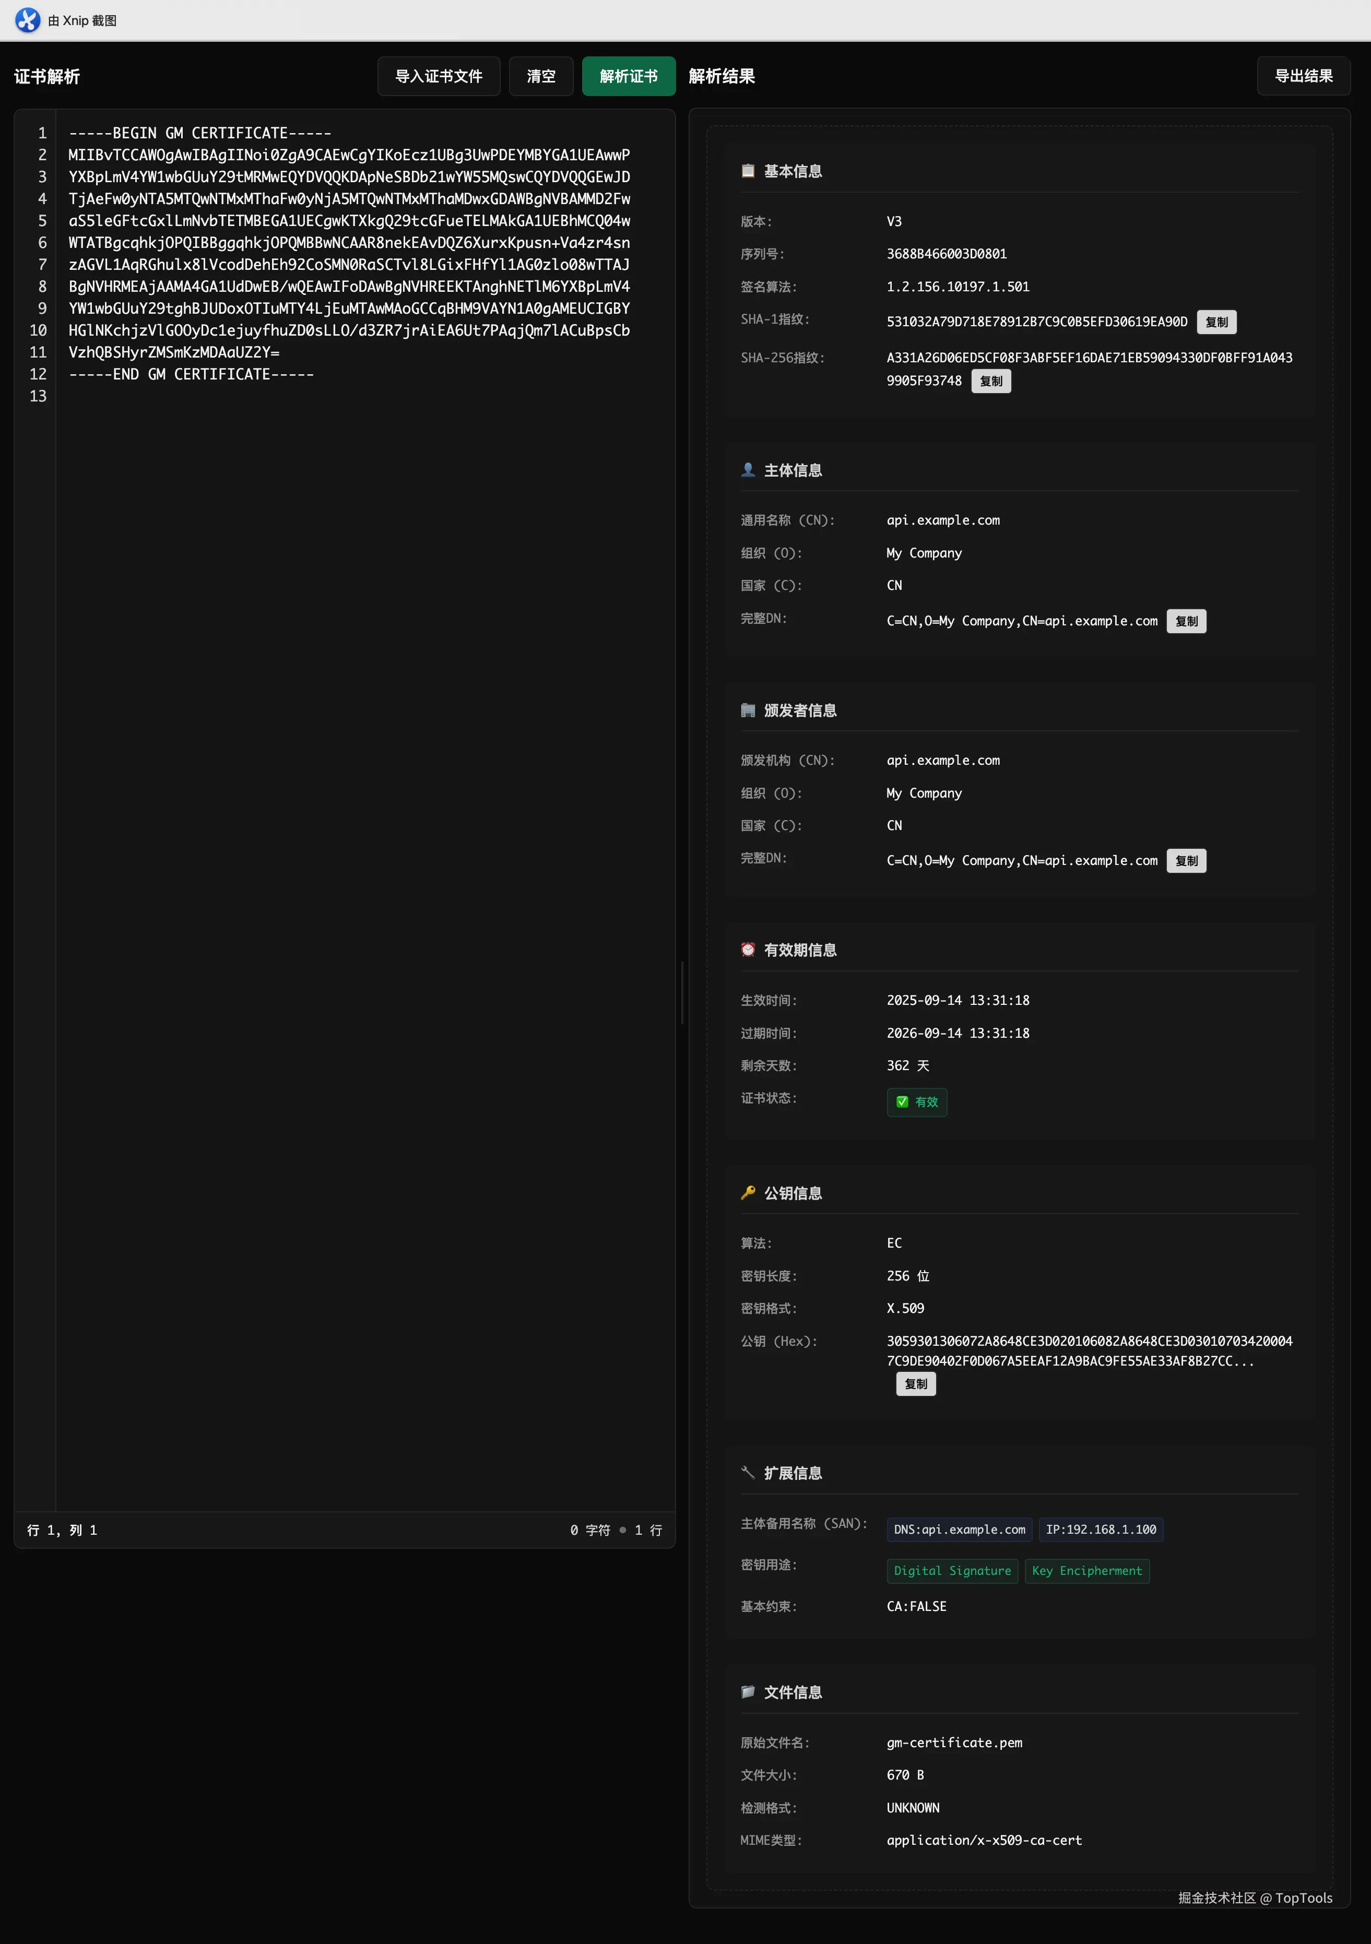Image resolution: width=1371 pixels, height=1944 pixels.
Task: Click the 导出结果 button
Action: point(1303,76)
